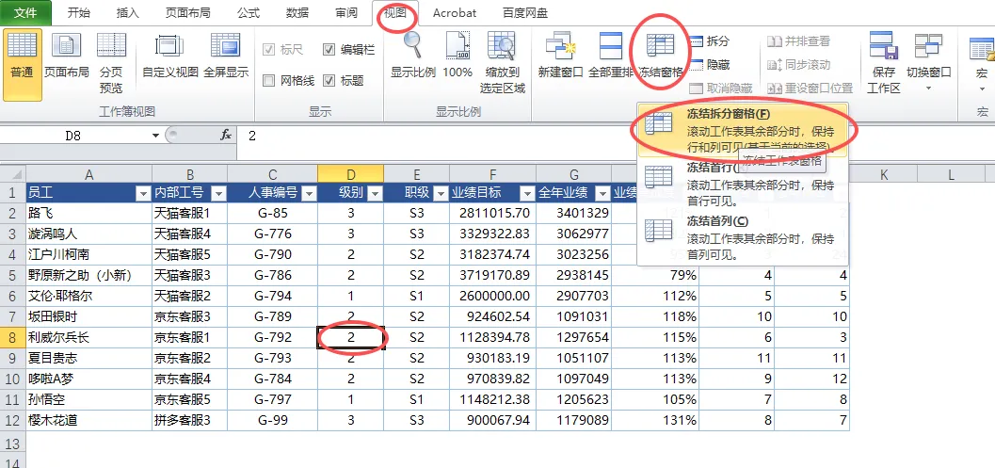Click 保存工作区 save workspace
Screen dimensions: 995x468
point(883,64)
